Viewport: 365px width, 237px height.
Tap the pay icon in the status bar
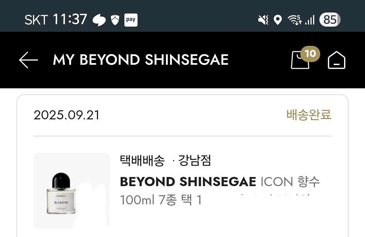point(130,20)
